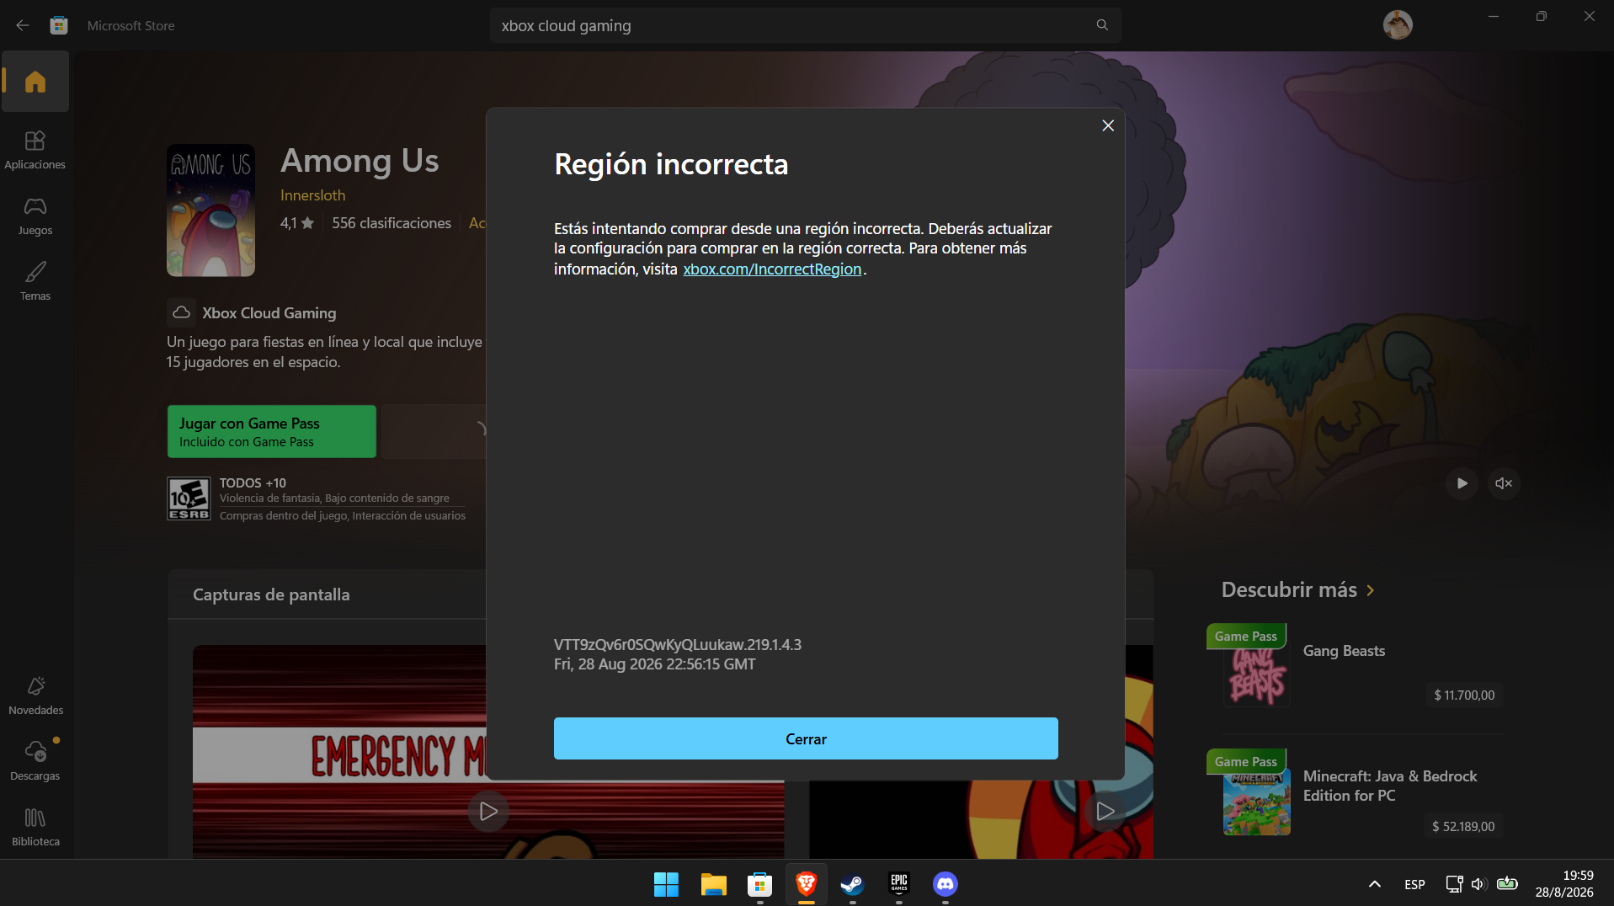The height and width of the screenshot is (906, 1614).
Task: Click the ESP language indicator
Action: [1414, 884]
